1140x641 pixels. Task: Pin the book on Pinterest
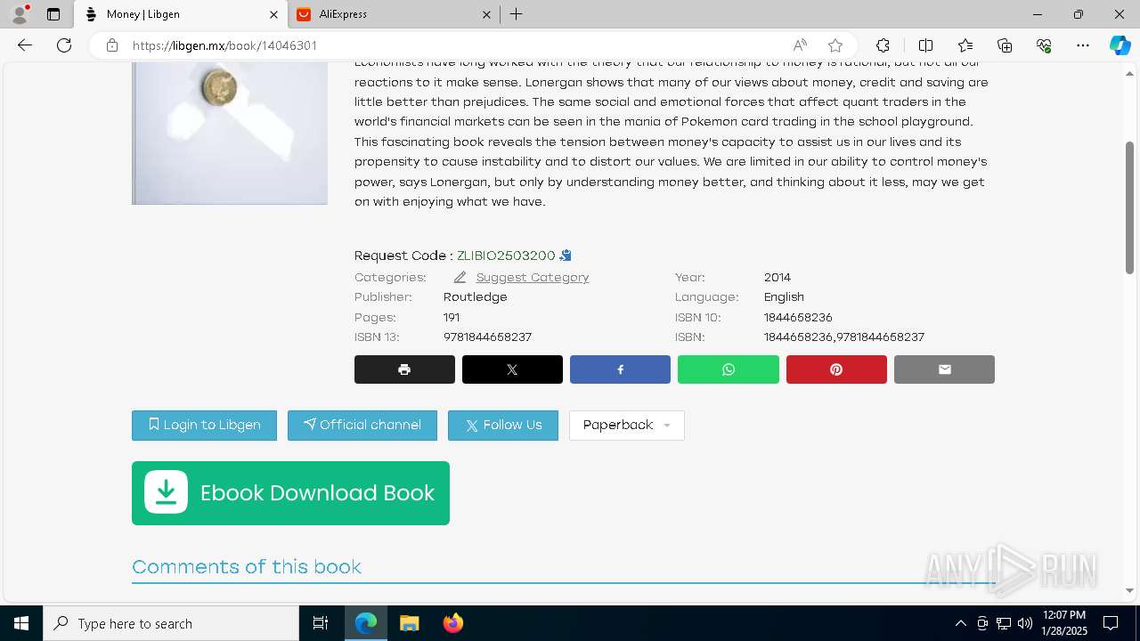[x=836, y=369]
